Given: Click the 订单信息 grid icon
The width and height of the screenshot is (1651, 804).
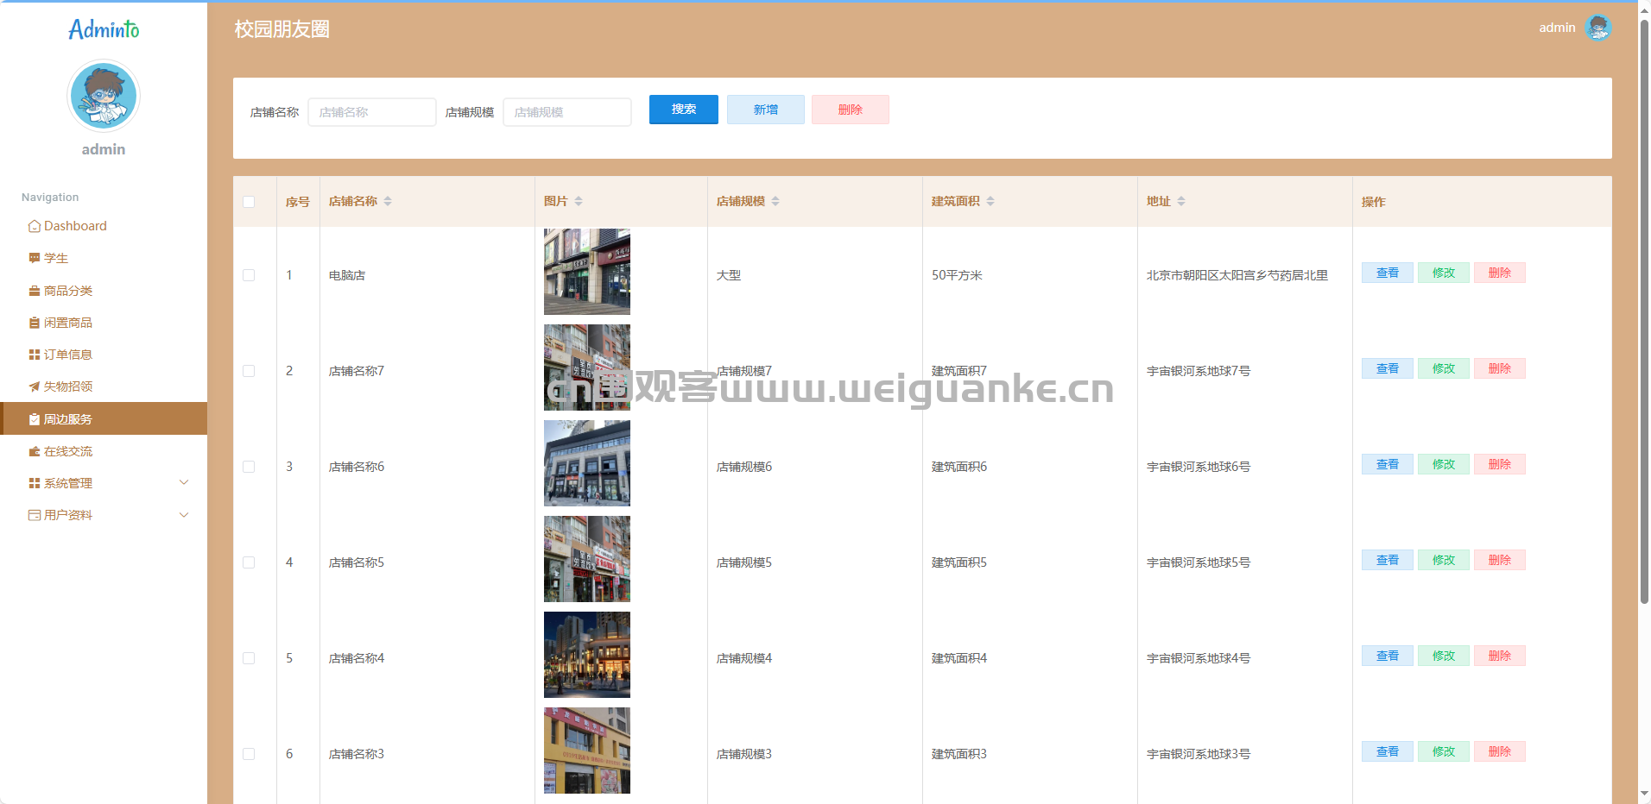Looking at the screenshot, I should 35,355.
